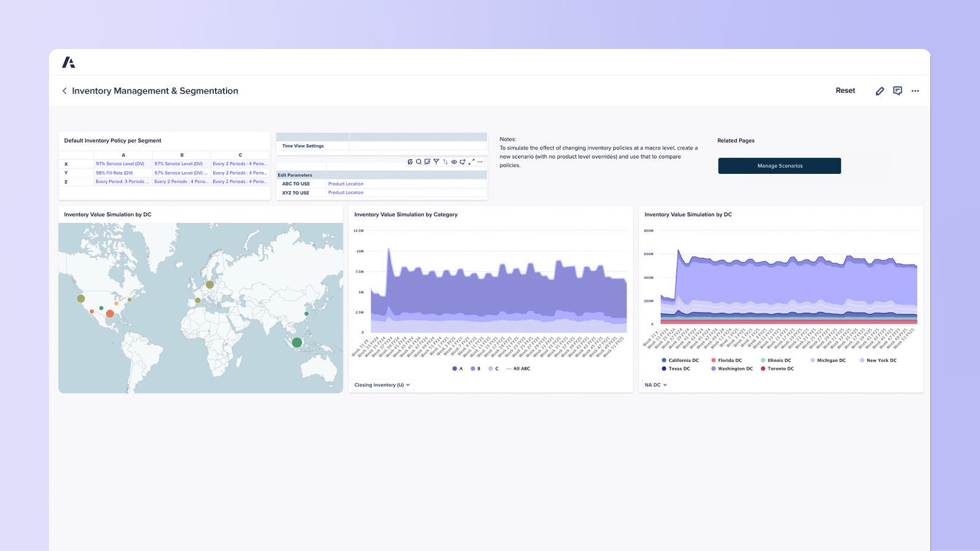Click the Florida DC red legend swatch
This screenshot has width=980, height=551.
click(x=713, y=361)
